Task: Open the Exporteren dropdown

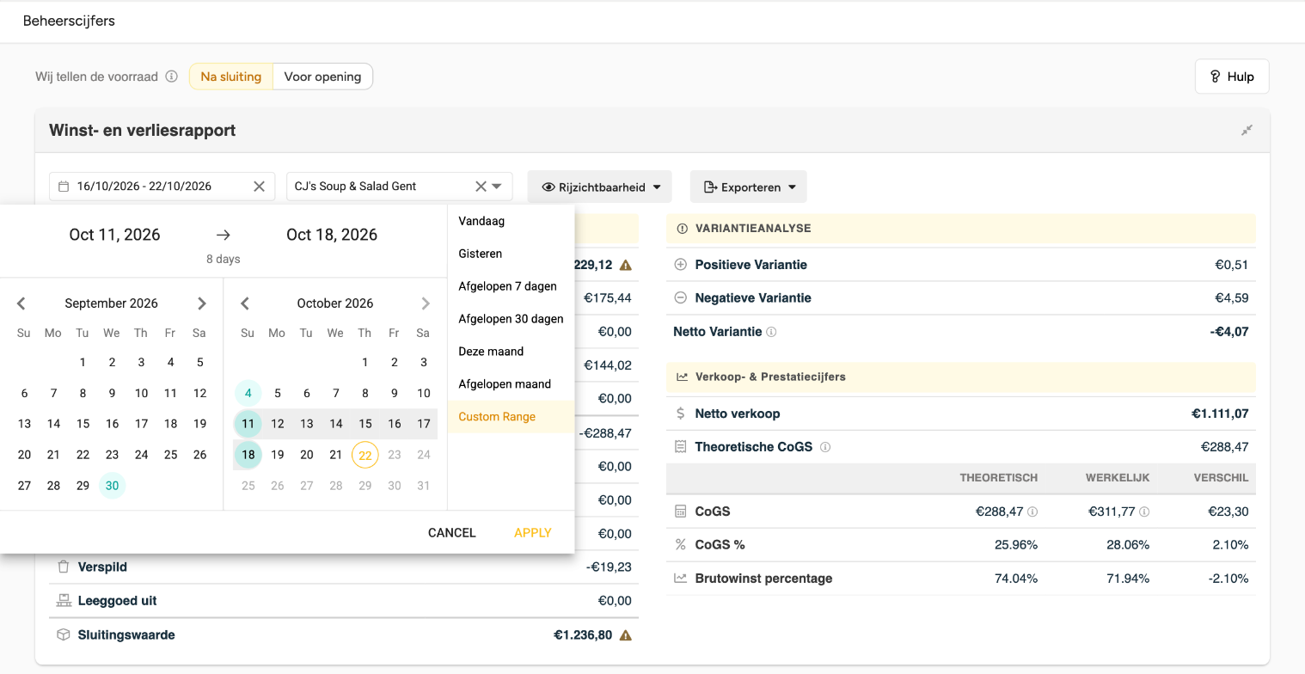Action: click(x=748, y=187)
